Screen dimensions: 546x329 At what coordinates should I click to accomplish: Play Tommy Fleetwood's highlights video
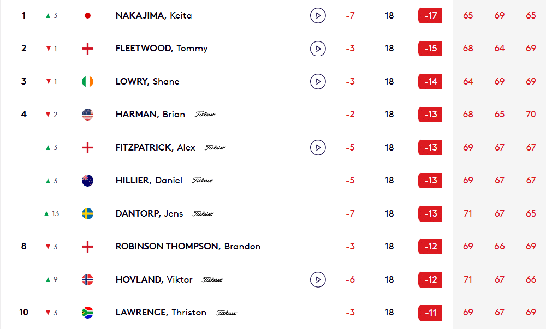pos(318,49)
